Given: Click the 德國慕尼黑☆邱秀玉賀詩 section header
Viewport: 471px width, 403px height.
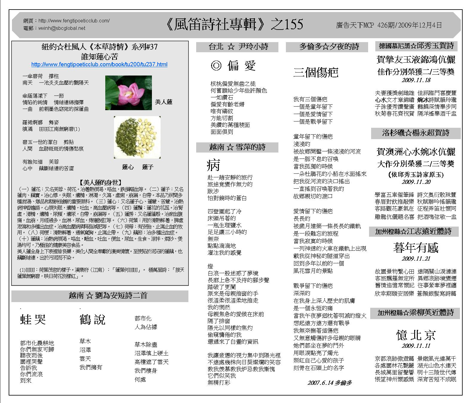Looking at the screenshot, I should 416,46.
